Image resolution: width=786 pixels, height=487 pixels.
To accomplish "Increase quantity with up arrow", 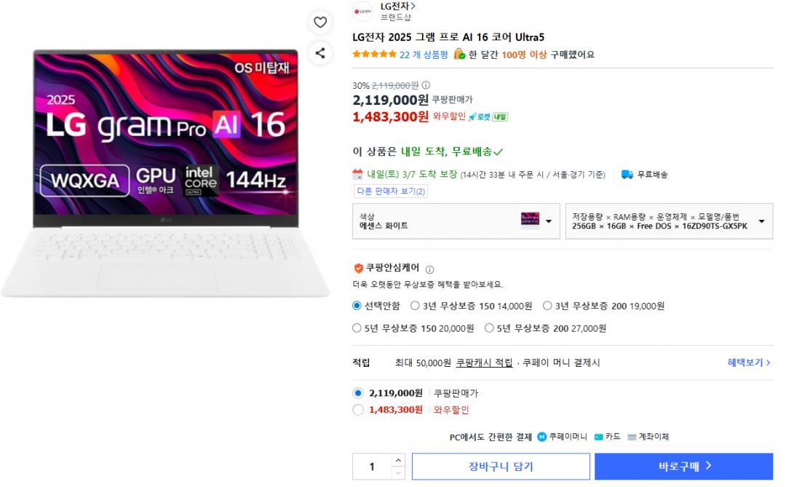I will pos(397,461).
